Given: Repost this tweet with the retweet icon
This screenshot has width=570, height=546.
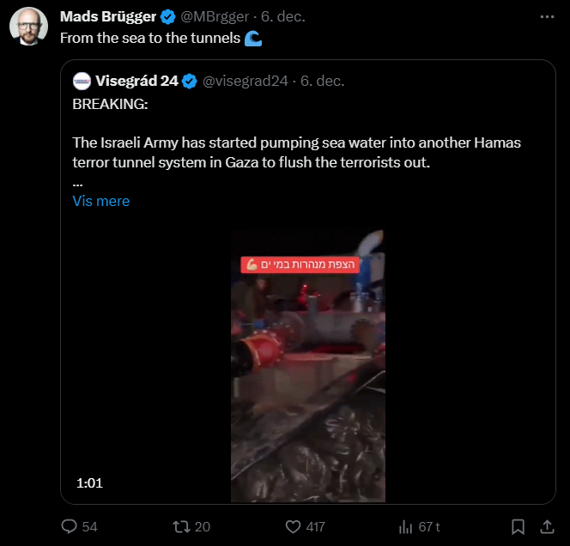Looking at the screenshot, I should [x=180, y=526].
